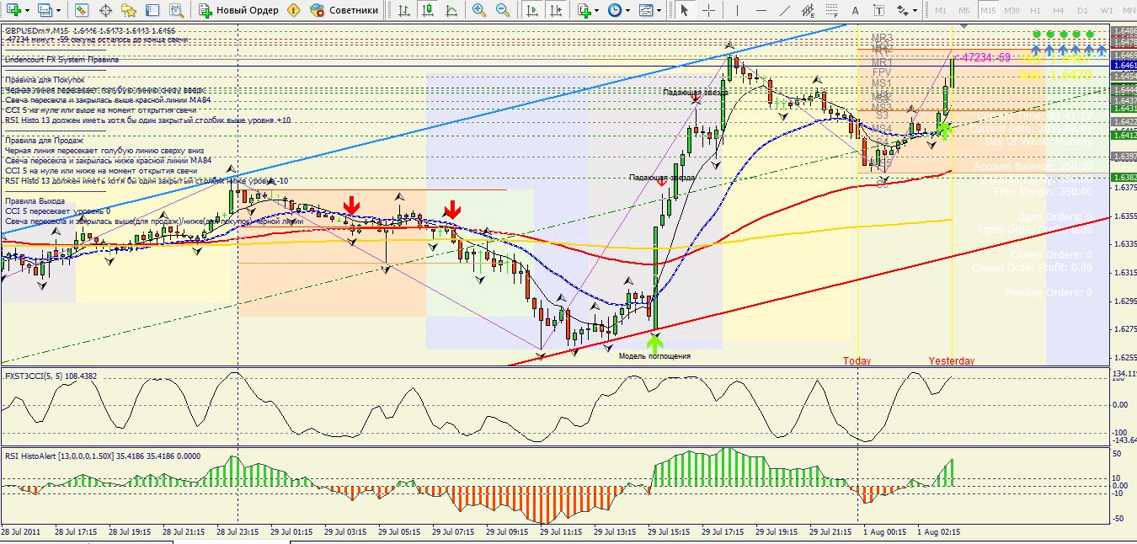Expand the arrows objects dropdown

pyautogui.click(x=915, y=10)
